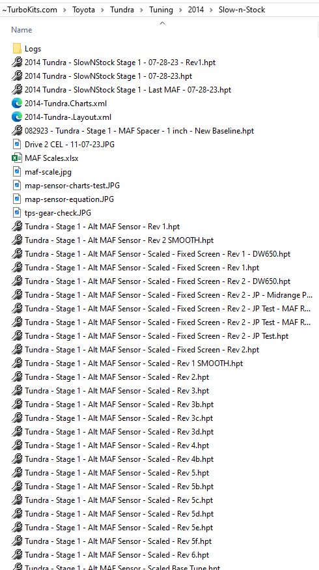Click the HPT icon for Rev 2 SMOOTH file
319x570 pixels.
click(17, 240)
